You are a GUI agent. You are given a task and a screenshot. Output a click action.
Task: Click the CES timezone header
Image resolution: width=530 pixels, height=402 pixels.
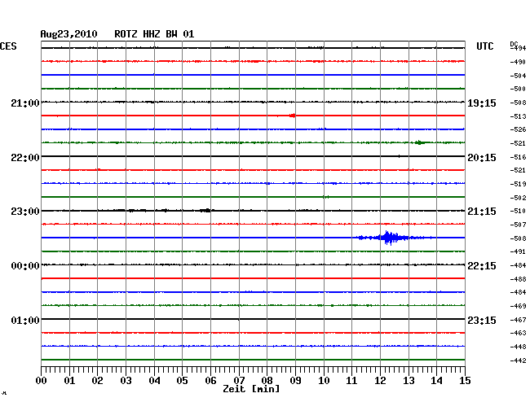point(8,46)
